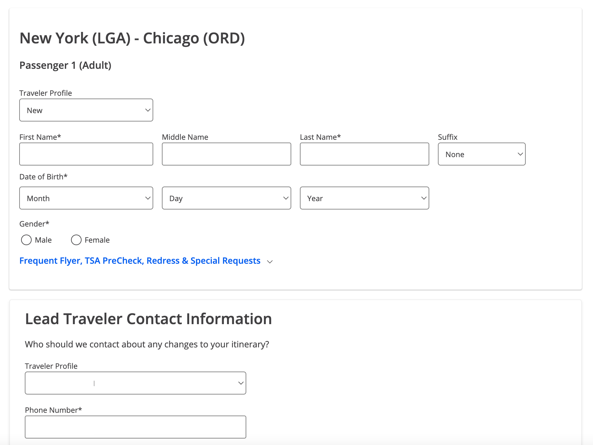This screenshot has height=445, width=593.
Task: Click the First Name input field
Action: click(x=86, y=154)
